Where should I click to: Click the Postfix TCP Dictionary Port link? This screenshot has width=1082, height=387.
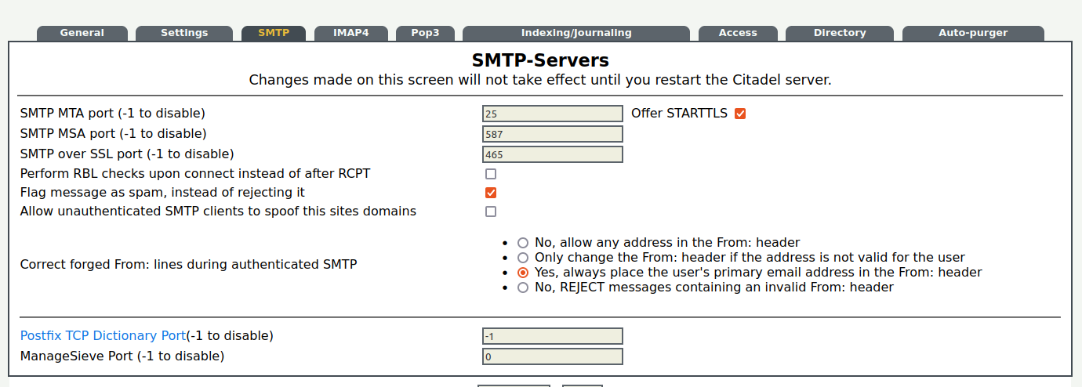click(x=103, y=336)
